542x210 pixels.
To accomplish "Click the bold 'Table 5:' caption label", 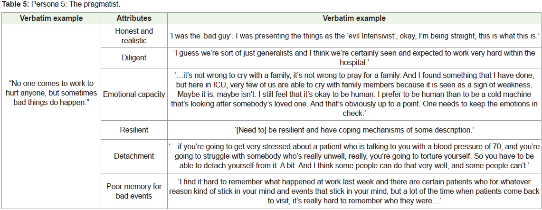I will [12, 4].
